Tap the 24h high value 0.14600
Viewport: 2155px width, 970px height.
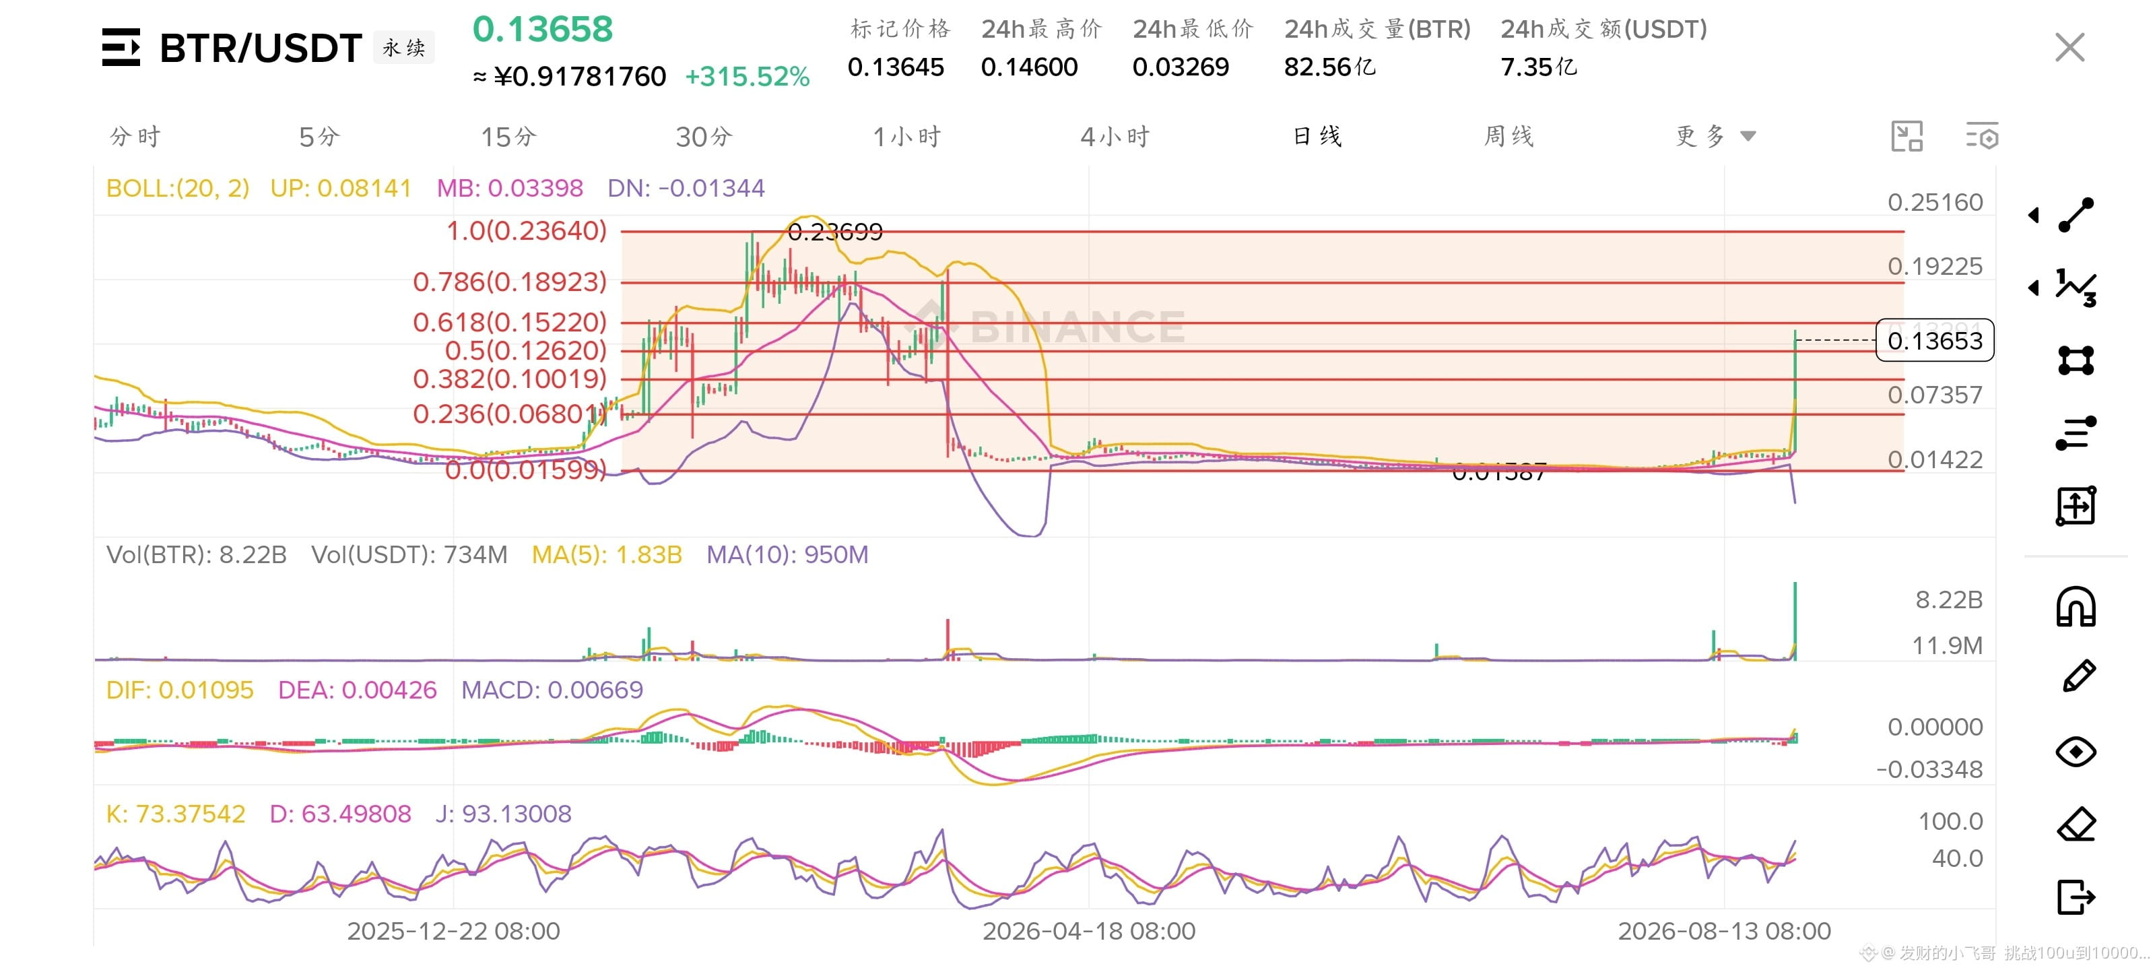[x=1030, y=67]
